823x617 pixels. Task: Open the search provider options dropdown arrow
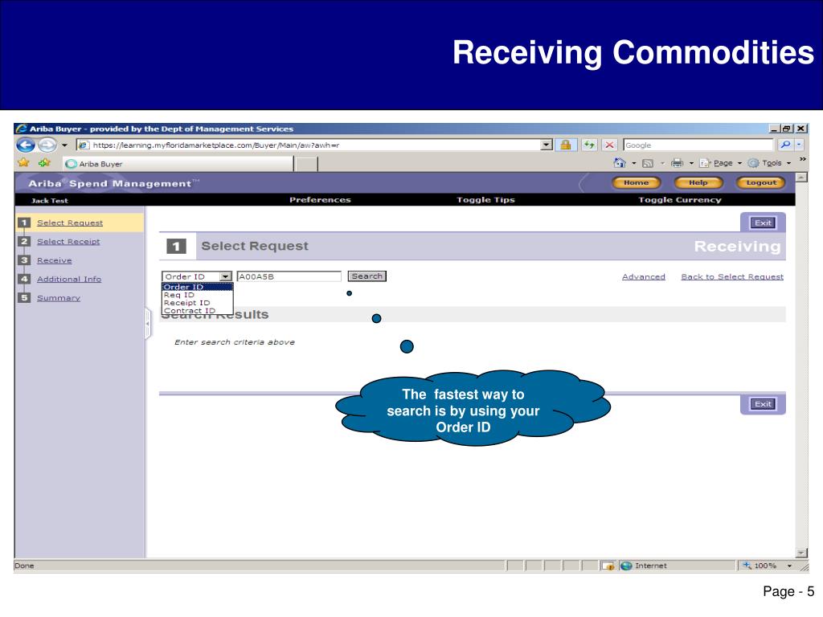pyautogui.click(x=799, y=145)
